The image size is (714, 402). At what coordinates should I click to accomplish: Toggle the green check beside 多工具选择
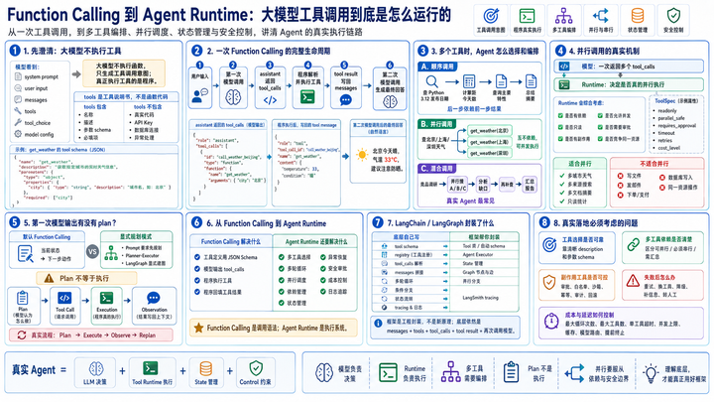[x=282, y=257]
